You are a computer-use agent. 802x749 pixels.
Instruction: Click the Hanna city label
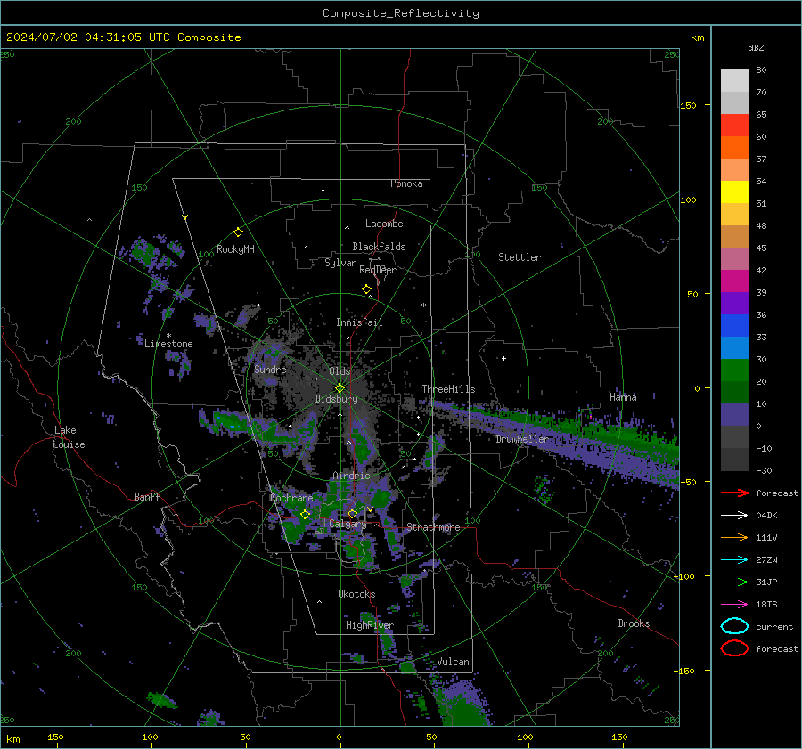(x=623, y=397)
